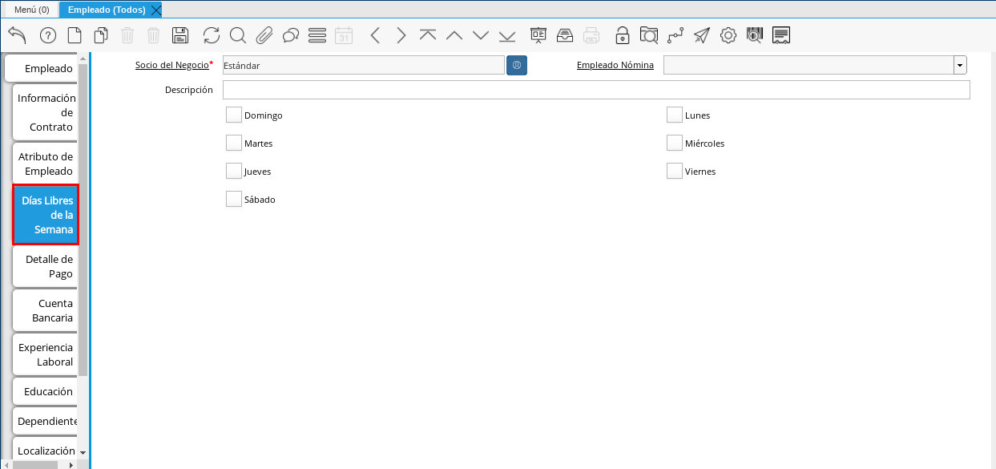Open the Detalle de Pago tab
Viewport: 996px width, 469px height.
coord(46,267)
